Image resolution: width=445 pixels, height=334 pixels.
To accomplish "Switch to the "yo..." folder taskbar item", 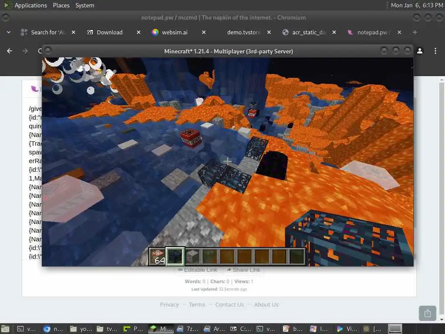I will tap(80, 329).
